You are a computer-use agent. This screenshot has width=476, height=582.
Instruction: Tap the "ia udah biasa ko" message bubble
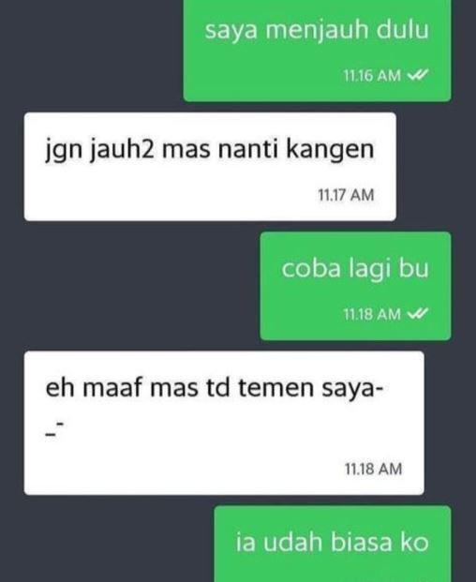click(x=333, y=544)
